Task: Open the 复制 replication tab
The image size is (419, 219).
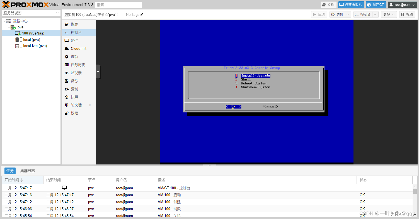Action: coord(79,89)
